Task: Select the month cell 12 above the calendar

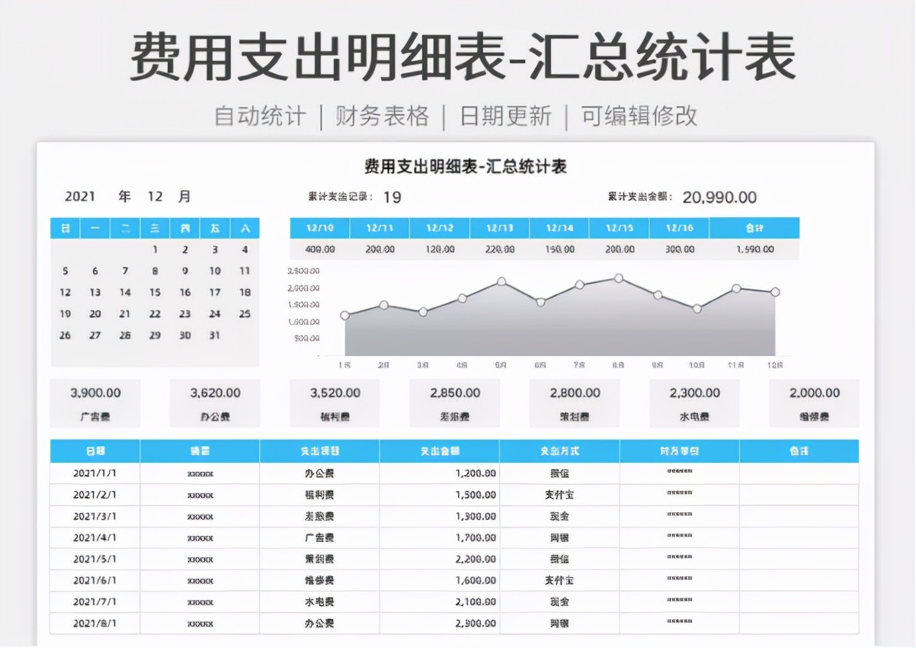Action: click(155, 197)
